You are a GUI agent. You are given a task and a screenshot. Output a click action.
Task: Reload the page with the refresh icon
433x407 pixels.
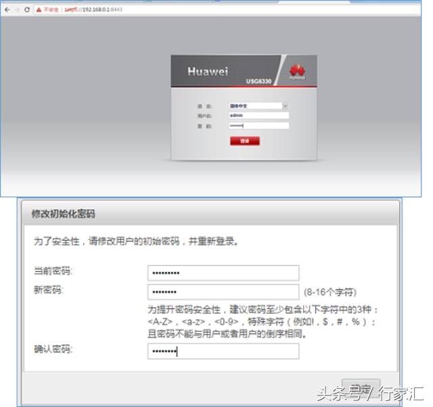point(27,9)
